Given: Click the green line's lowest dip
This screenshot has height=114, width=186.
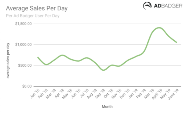Looking at the screenshot, I should click(104, 70).
